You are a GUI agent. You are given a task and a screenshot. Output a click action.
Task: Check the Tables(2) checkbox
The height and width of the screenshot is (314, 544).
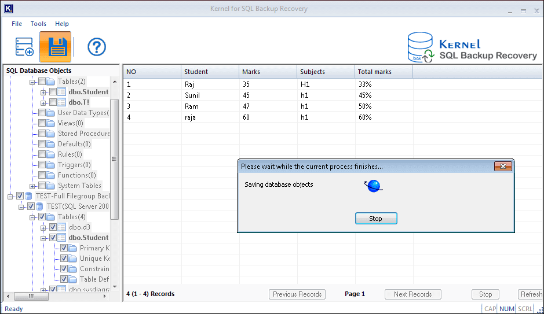[x=42, y=82]
